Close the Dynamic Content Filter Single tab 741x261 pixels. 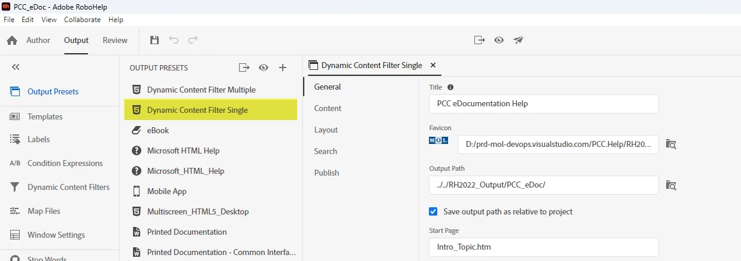point(433,65)
